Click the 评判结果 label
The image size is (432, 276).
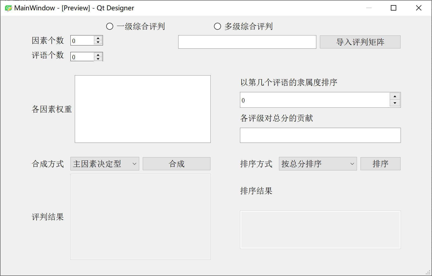coord(48,217)
